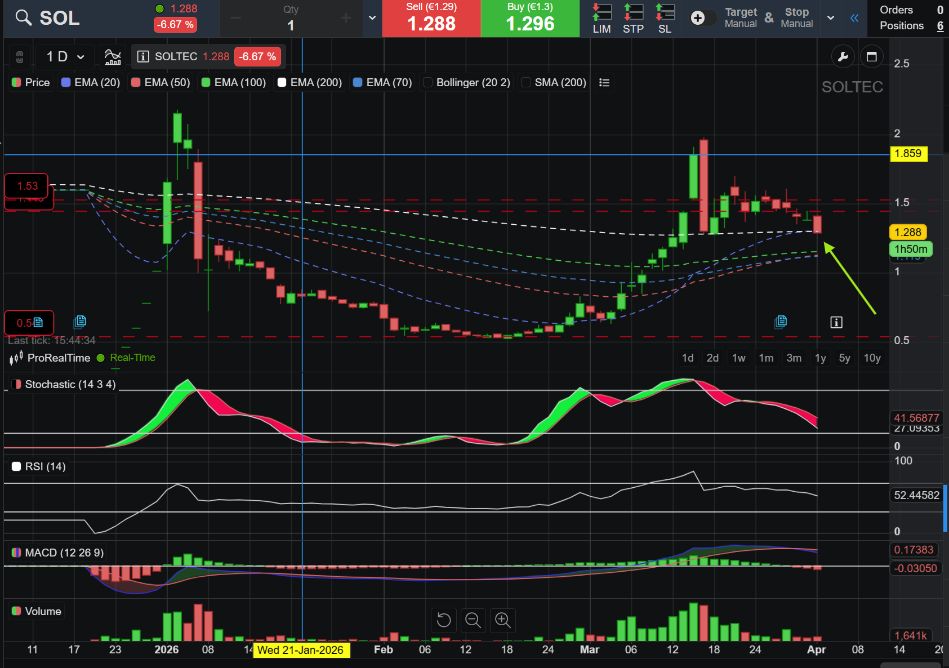Enable the Bollinger (20 2) indicator
949x668 pixels.
tap(428, 83)
